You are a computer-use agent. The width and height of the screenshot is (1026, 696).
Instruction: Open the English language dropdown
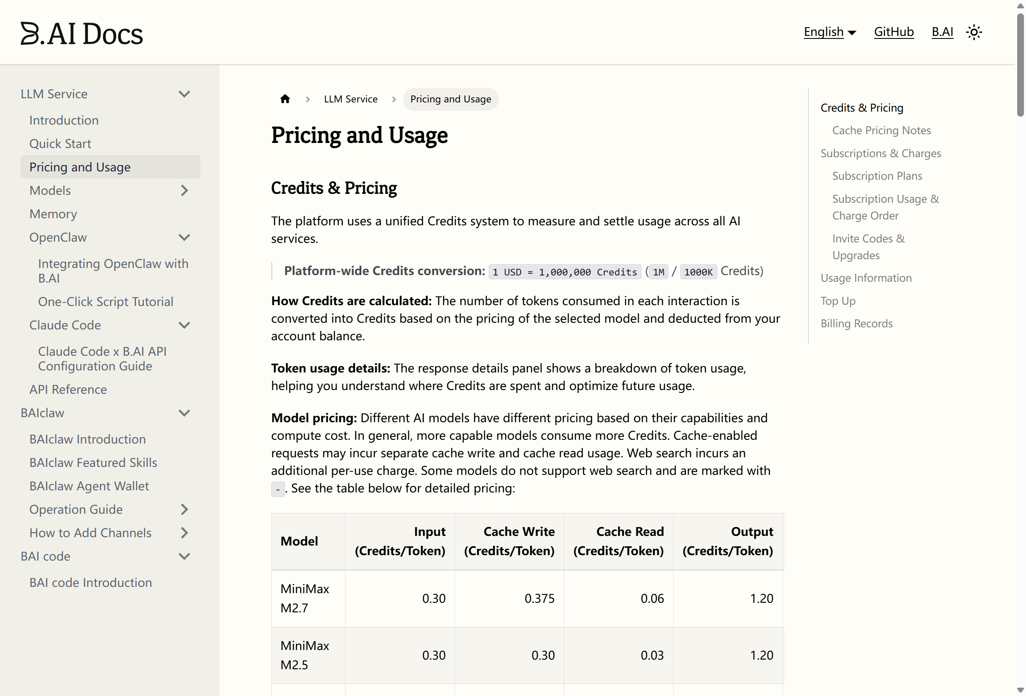830,32
